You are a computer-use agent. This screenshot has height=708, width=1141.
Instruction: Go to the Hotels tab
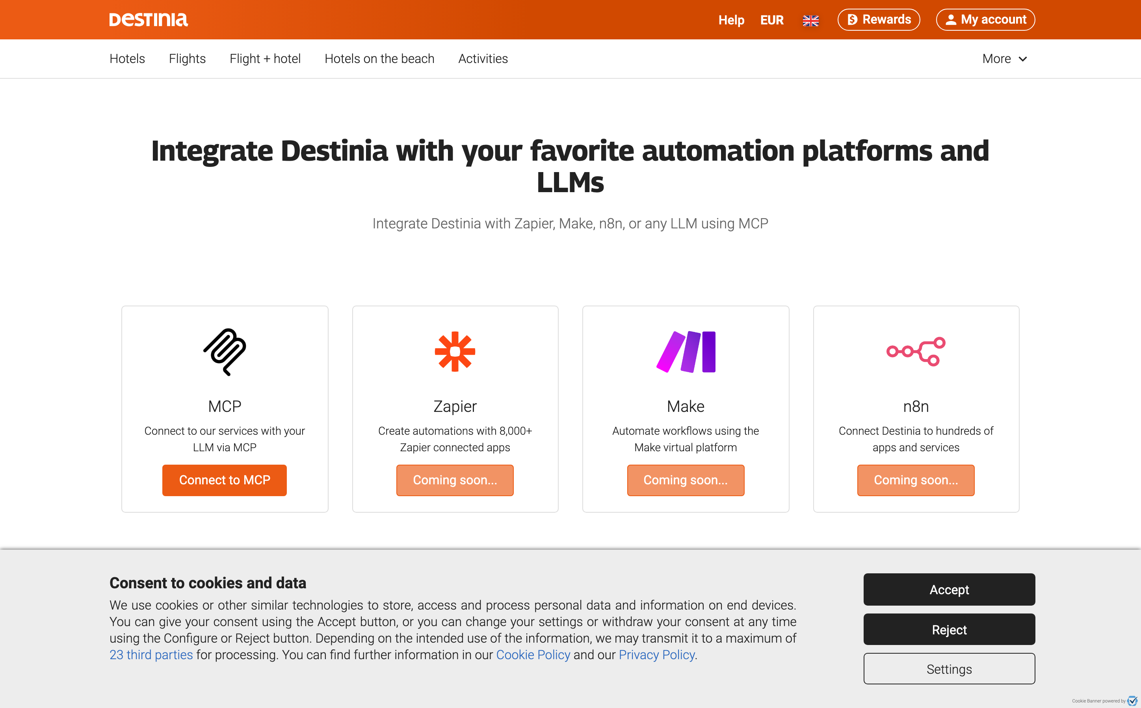(x=127, y=59)
